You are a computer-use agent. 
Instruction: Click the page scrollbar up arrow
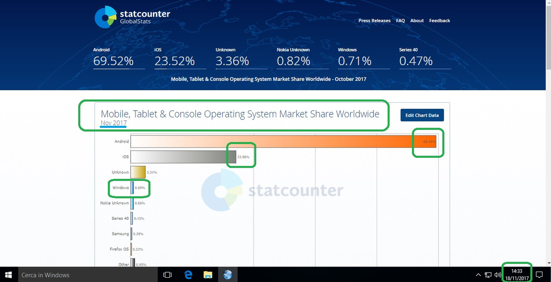coord(548,3)
